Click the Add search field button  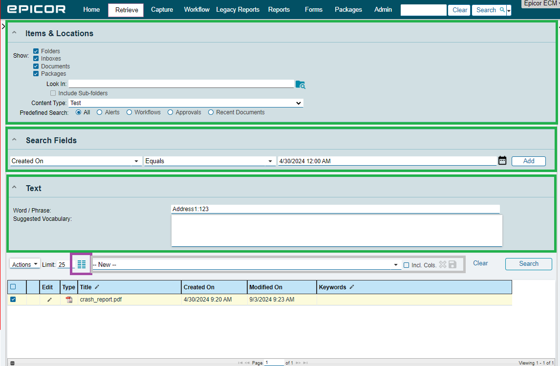[x=529, y=161]
